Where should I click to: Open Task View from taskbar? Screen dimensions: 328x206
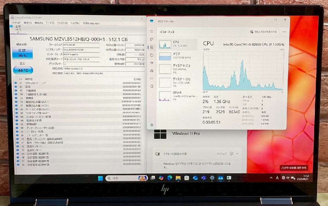(153, 178)
